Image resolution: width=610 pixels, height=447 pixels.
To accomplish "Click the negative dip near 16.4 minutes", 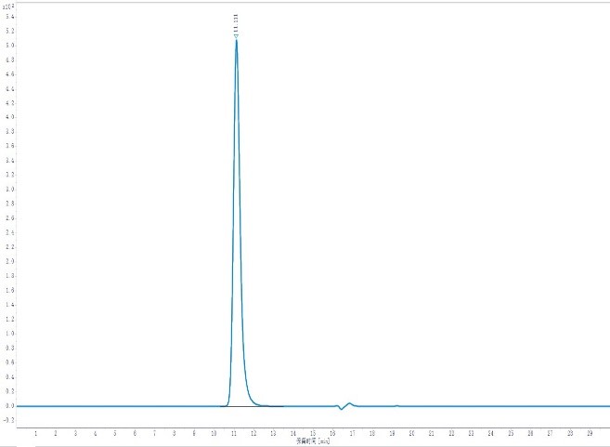I will [x=341, y=409].
